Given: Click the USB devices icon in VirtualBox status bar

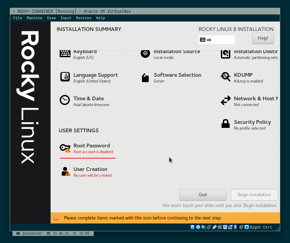Looking at the screenshot, I should pyautogui.click(x=214, y=227).
